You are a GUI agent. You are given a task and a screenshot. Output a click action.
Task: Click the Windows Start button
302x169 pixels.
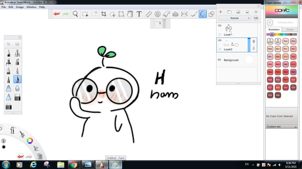point(6,165)
